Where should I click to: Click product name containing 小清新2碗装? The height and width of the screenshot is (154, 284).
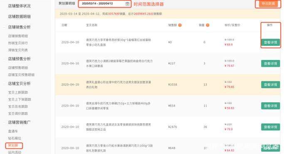click(119, 64)
